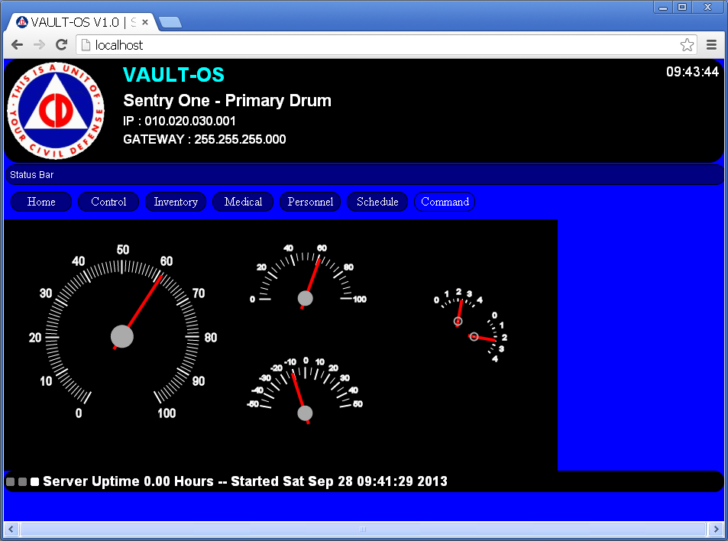Open the Home page
Viewport: 728px width, 541px height.
[x=41, y=202]
